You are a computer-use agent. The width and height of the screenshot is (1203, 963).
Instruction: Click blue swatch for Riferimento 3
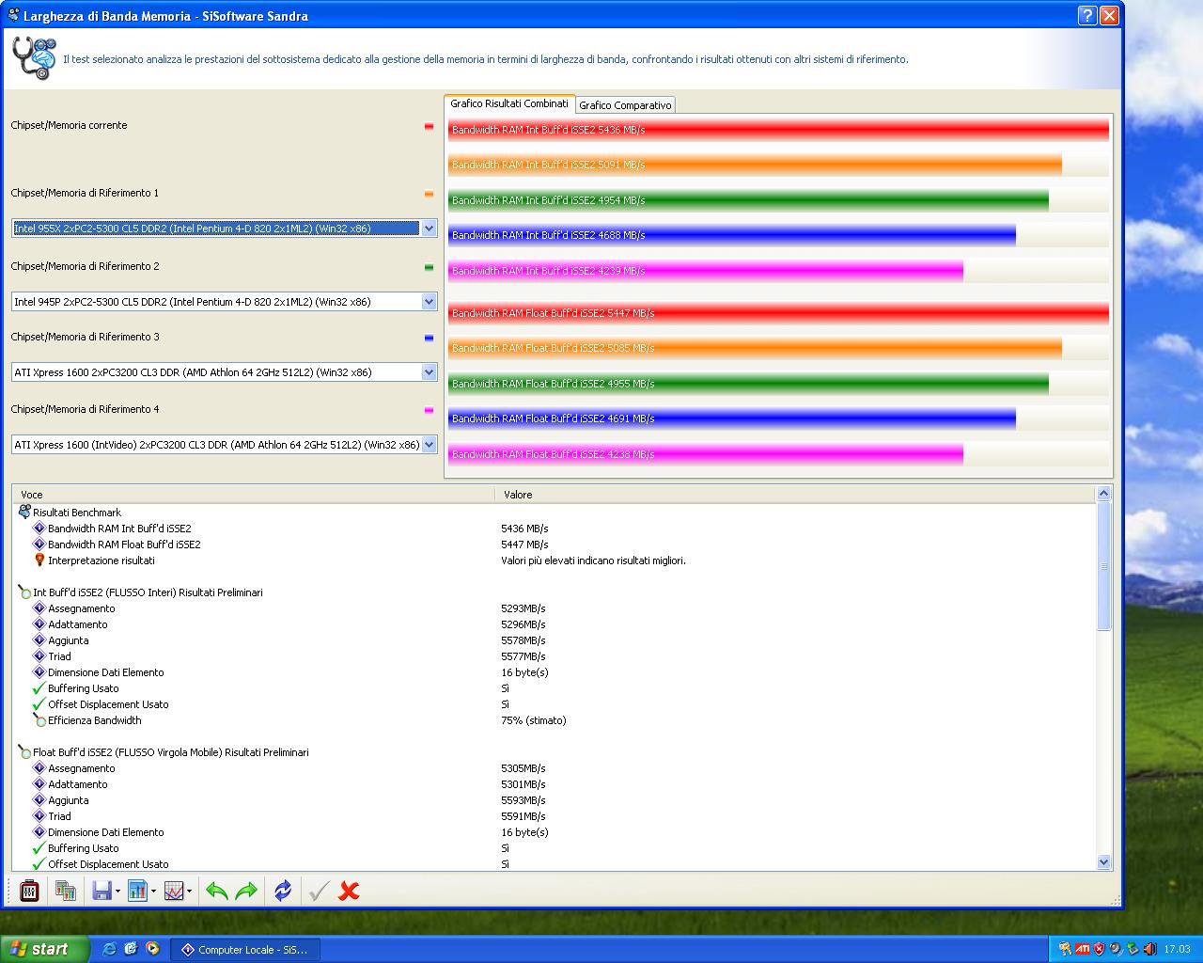pos(429,338)
